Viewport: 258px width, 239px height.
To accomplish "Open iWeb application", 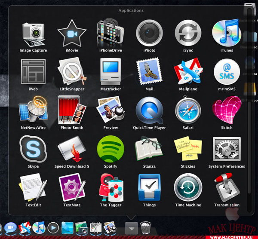I will coord(33,71).
